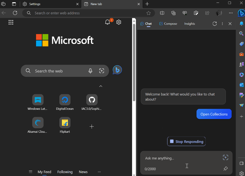
Task: Click Open Collections button
Action: coord(214,114)
